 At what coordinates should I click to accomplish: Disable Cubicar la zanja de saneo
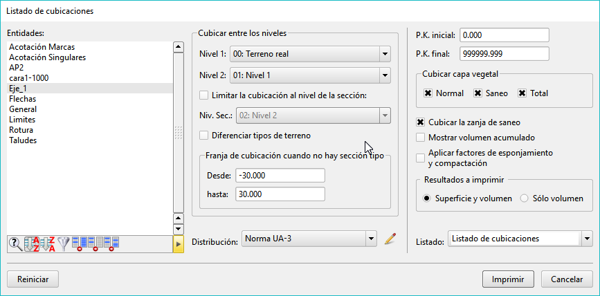pos(421,122)
